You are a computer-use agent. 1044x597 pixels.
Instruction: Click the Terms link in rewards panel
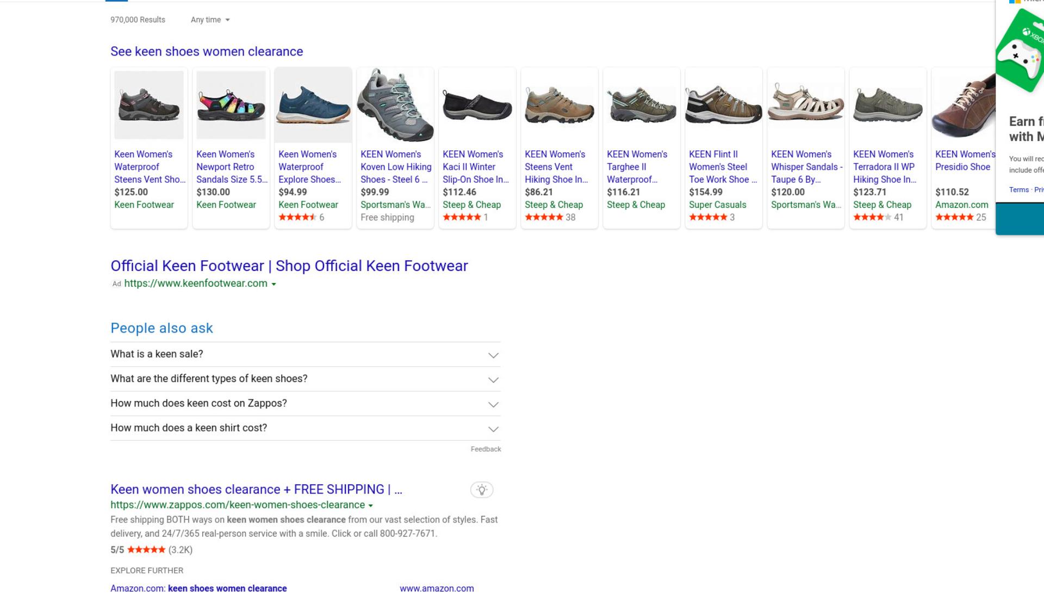click(x=1018, y=190)
